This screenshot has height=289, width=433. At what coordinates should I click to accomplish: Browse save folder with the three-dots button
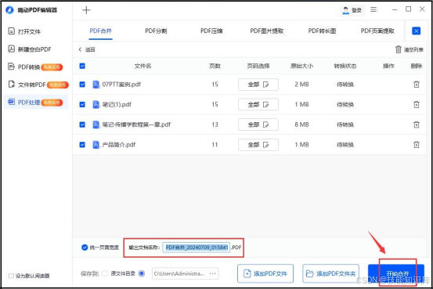pos(213,273)
